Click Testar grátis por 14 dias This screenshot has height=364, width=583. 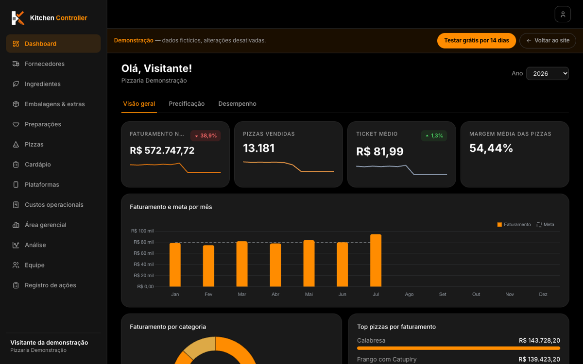coord(477,41)
